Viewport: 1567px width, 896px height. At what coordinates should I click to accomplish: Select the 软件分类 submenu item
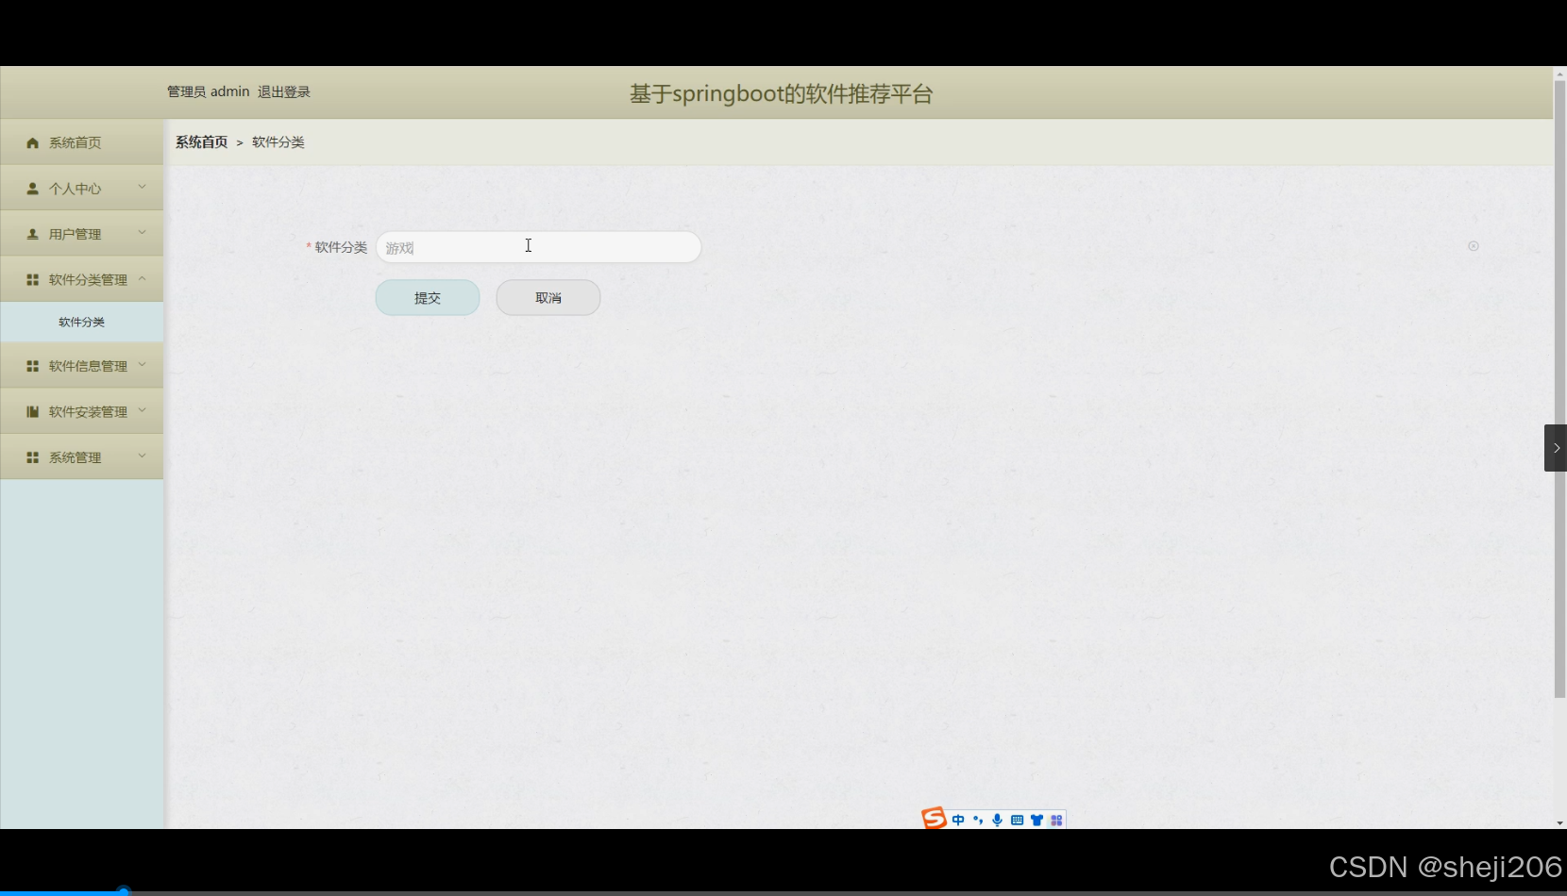pos(82,322)
